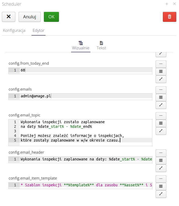Expand the config.email_topic editor with arrow icon
179x206 pixels.
point(161,131)
